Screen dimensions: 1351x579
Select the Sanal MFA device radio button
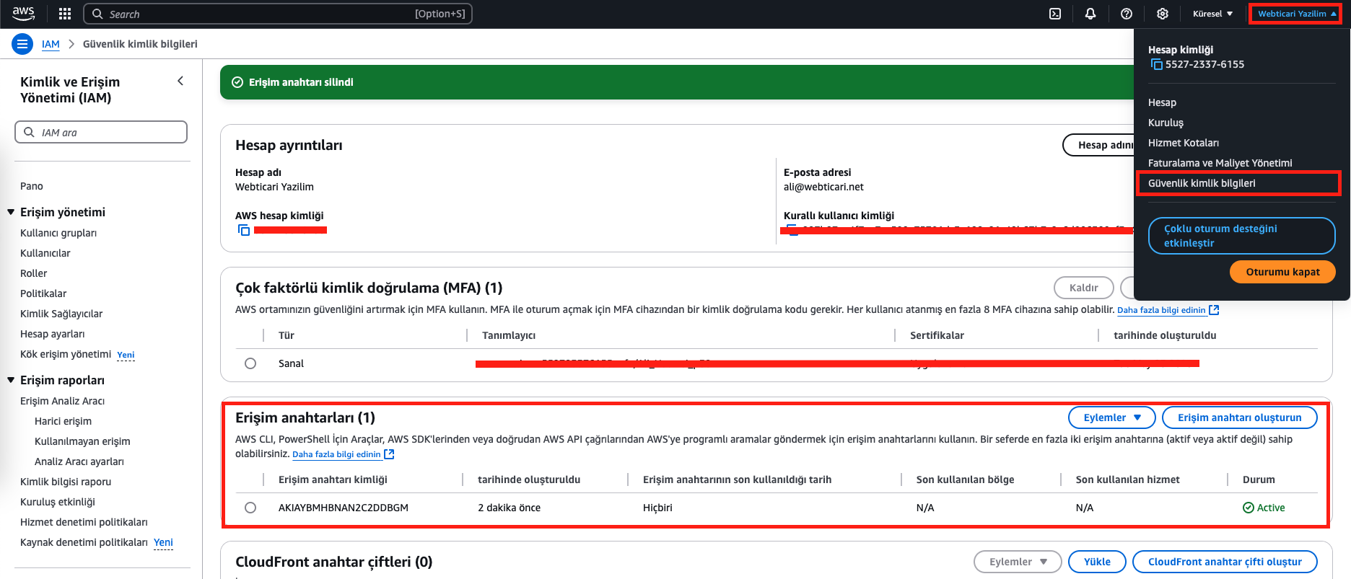250,363
